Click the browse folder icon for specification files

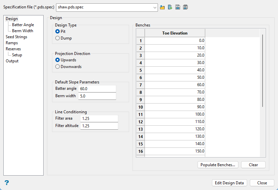pos(162,7)
